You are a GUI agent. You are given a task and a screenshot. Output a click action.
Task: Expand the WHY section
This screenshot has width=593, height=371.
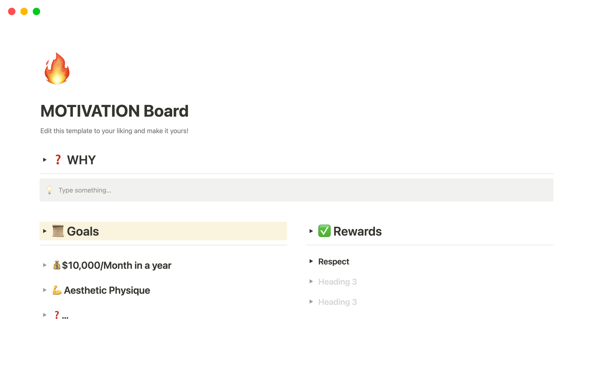(x=45, y=160)
